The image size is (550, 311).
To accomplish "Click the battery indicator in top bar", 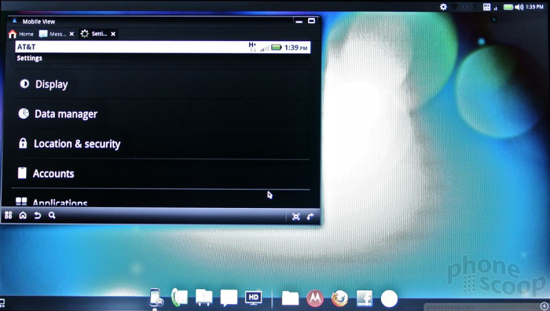I will 509,7.
